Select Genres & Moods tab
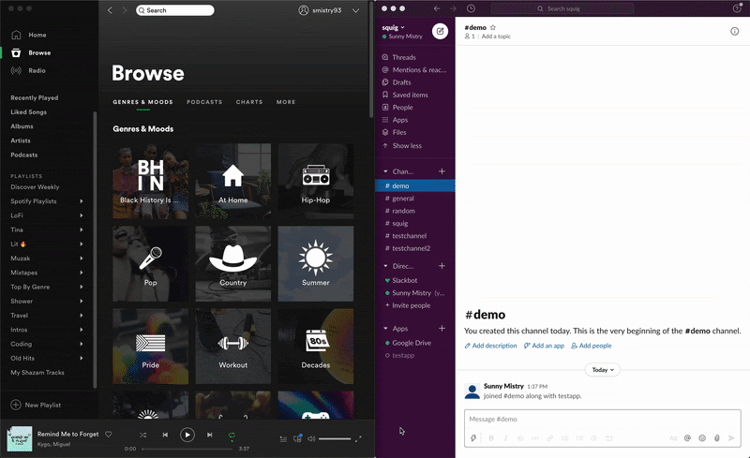750x458 pixels. (143, 102)
